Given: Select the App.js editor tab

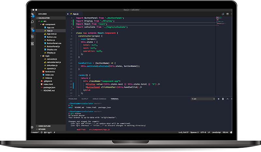Looking at the screenshot, I should 74,14.
